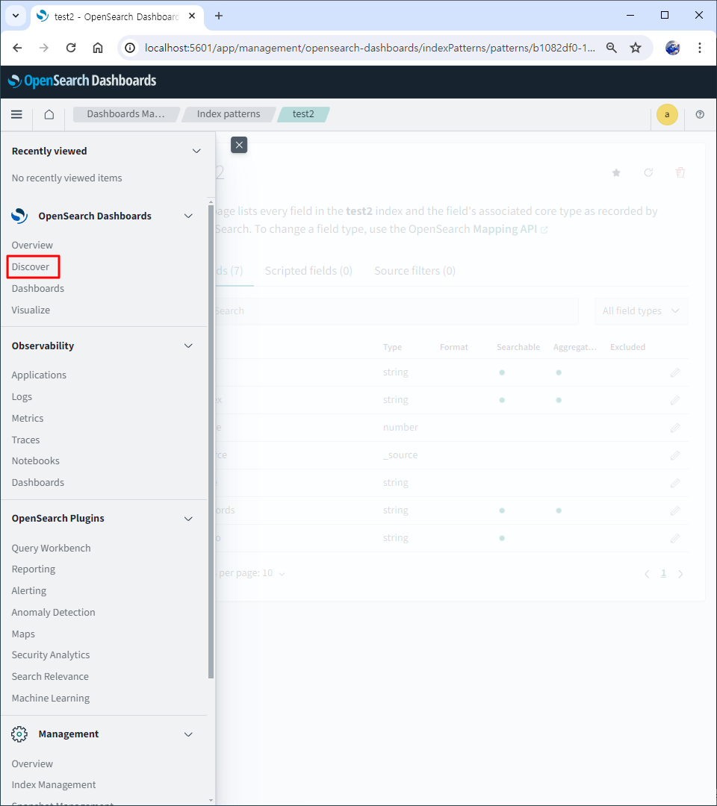Open a new browser tab
The height and width of the screenshot is (806, 717).
219,16
